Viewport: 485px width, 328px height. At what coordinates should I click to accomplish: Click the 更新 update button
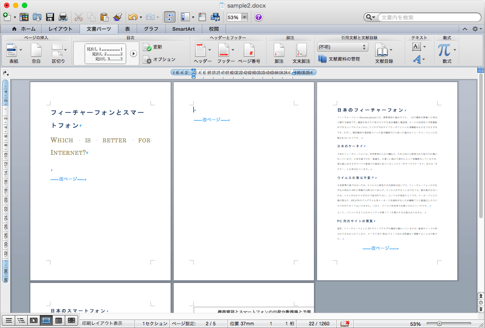[153, 47]
